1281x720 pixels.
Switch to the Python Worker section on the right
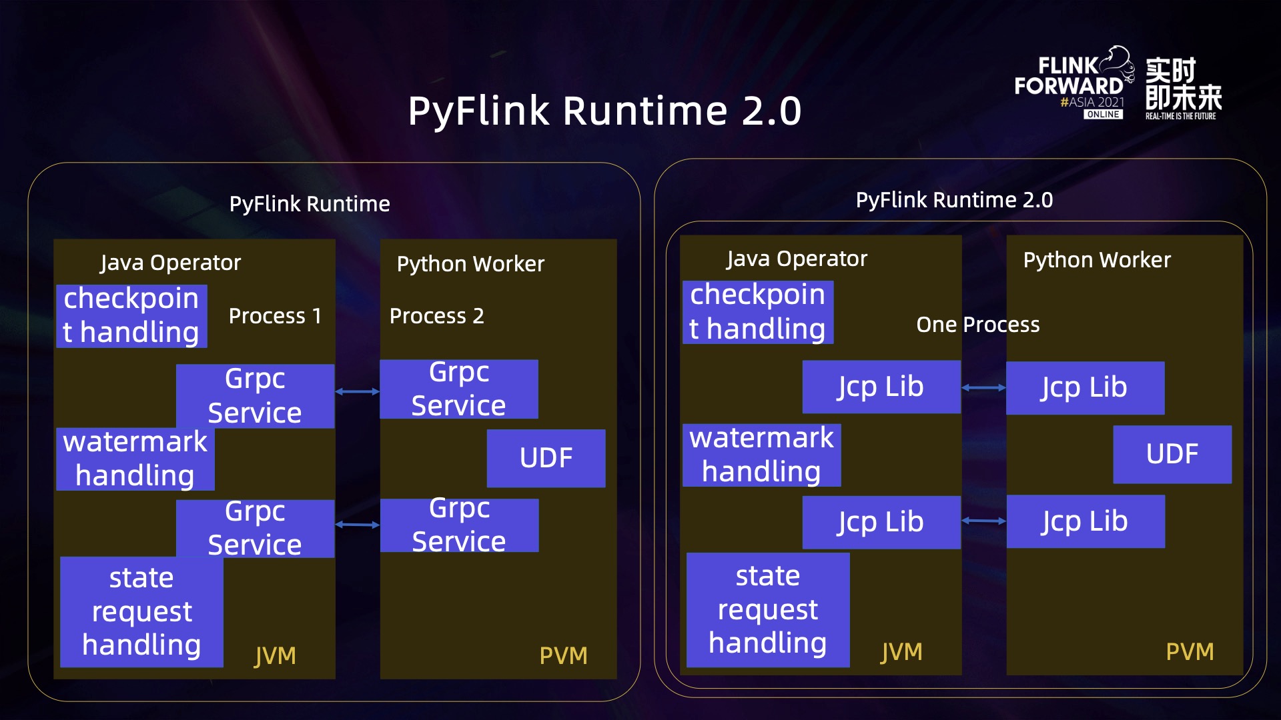coord(1098,260)
